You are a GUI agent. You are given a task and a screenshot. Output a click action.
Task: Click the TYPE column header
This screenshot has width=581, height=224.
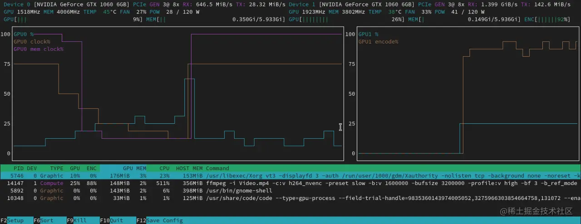point(57,168)
